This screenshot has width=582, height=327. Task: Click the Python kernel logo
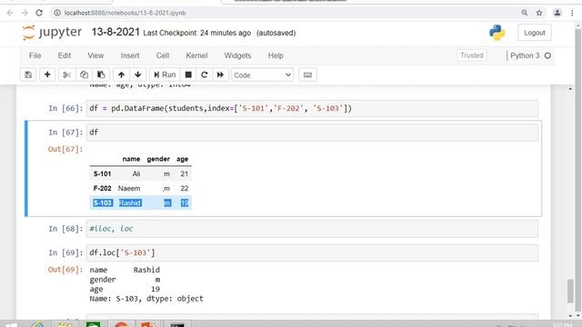click(x=497, y=33)
